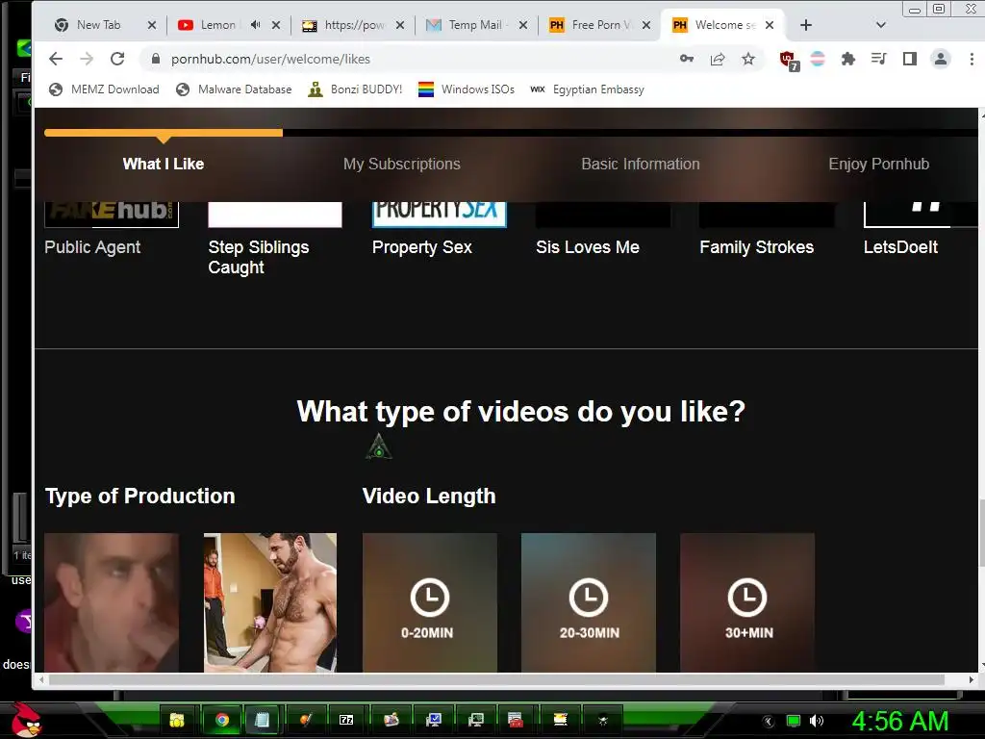Viewport: 985px width, 739px height.
Task: Open the 7-Zip taskbar icon
Action: click(346, 720)
